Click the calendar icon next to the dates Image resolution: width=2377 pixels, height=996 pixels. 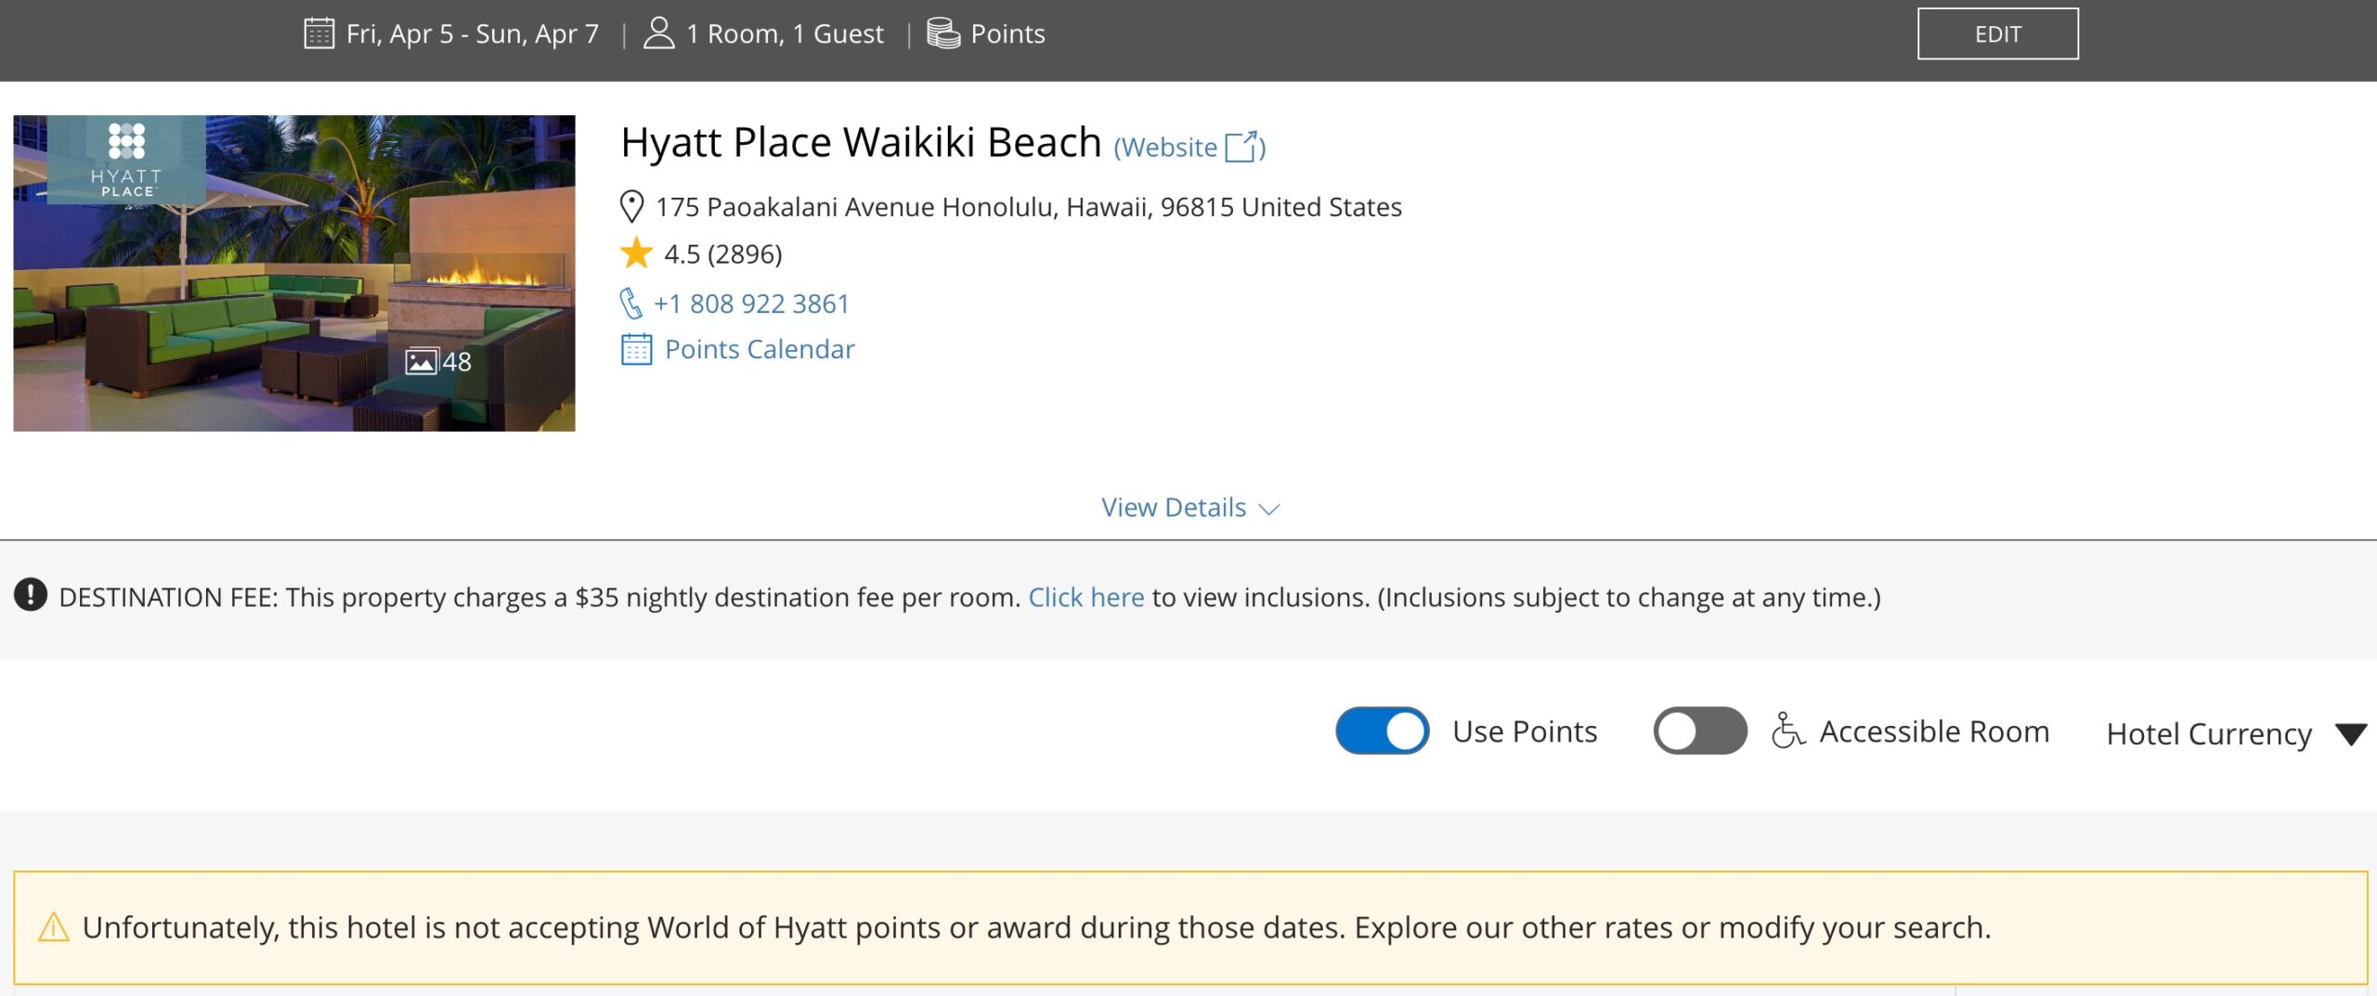(x=319, y=32)
